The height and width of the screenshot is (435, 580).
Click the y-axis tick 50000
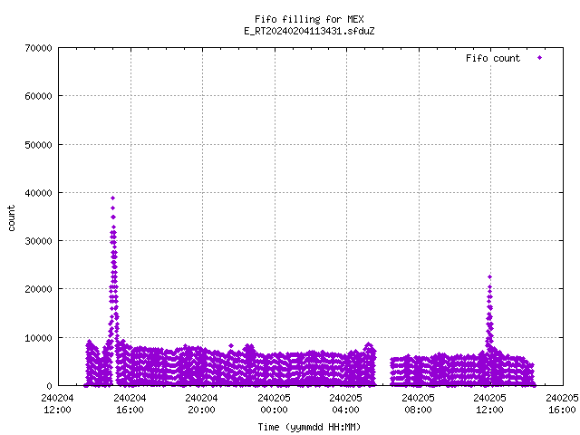tap(38, 145)
